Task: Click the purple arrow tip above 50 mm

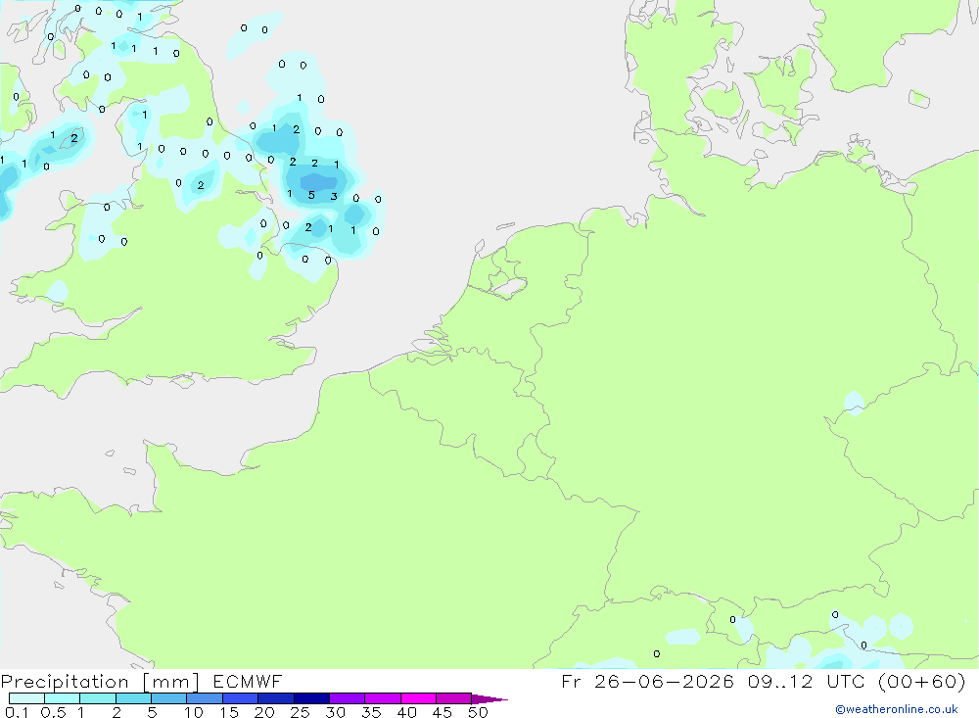Action: click(x=489, y=698)
